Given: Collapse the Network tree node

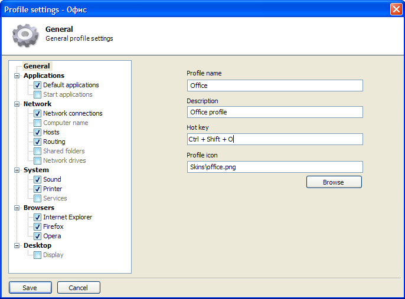Looking at the screenshot, I should tap(17, 104).
